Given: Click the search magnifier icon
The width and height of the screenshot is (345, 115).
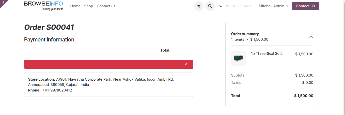Looking at the screenshot, I should click(210, 6).
